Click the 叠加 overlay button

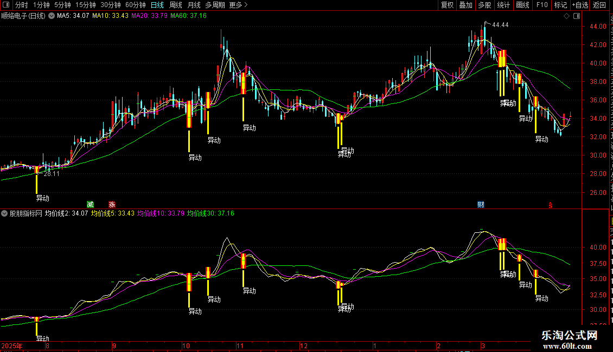click(x=465, y=5)
